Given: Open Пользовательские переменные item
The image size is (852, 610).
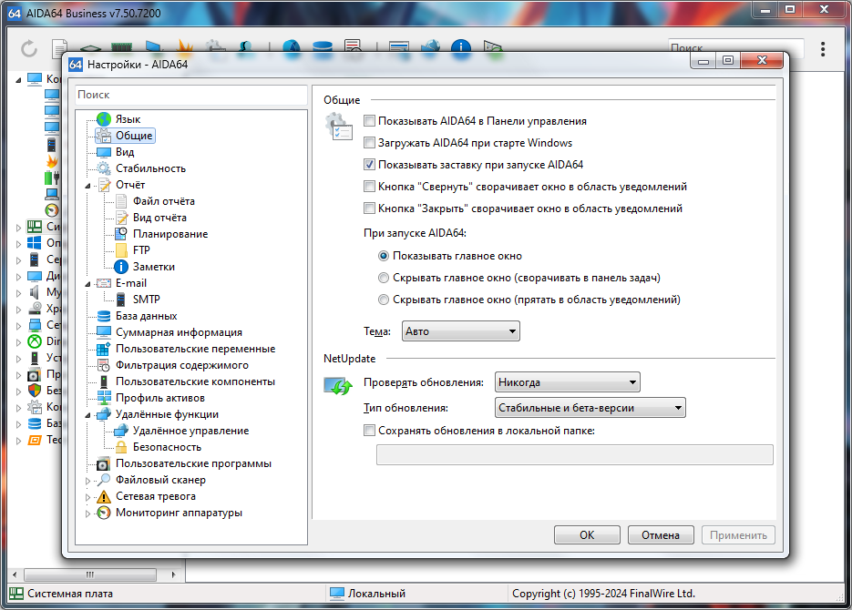Looking at the screenshot, I should (x=185, y=349).
